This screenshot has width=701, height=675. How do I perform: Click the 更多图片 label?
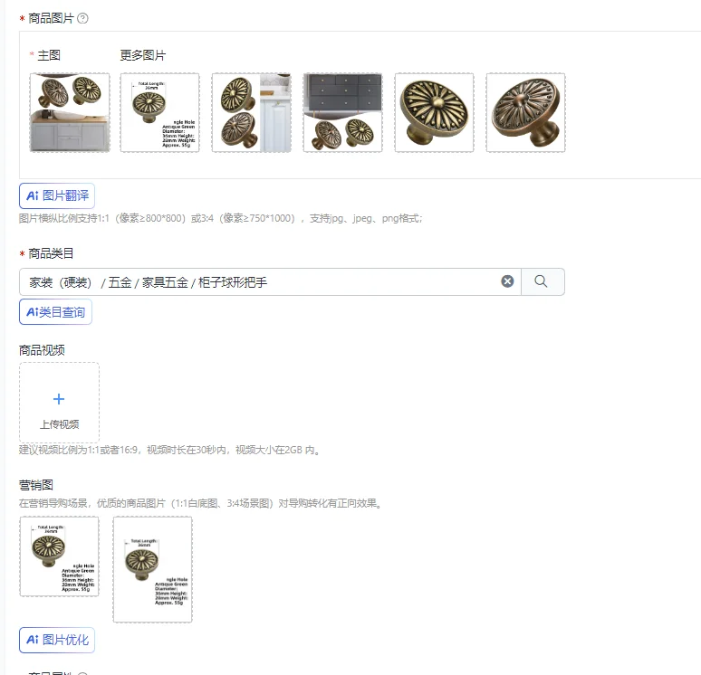pos(142,55)
